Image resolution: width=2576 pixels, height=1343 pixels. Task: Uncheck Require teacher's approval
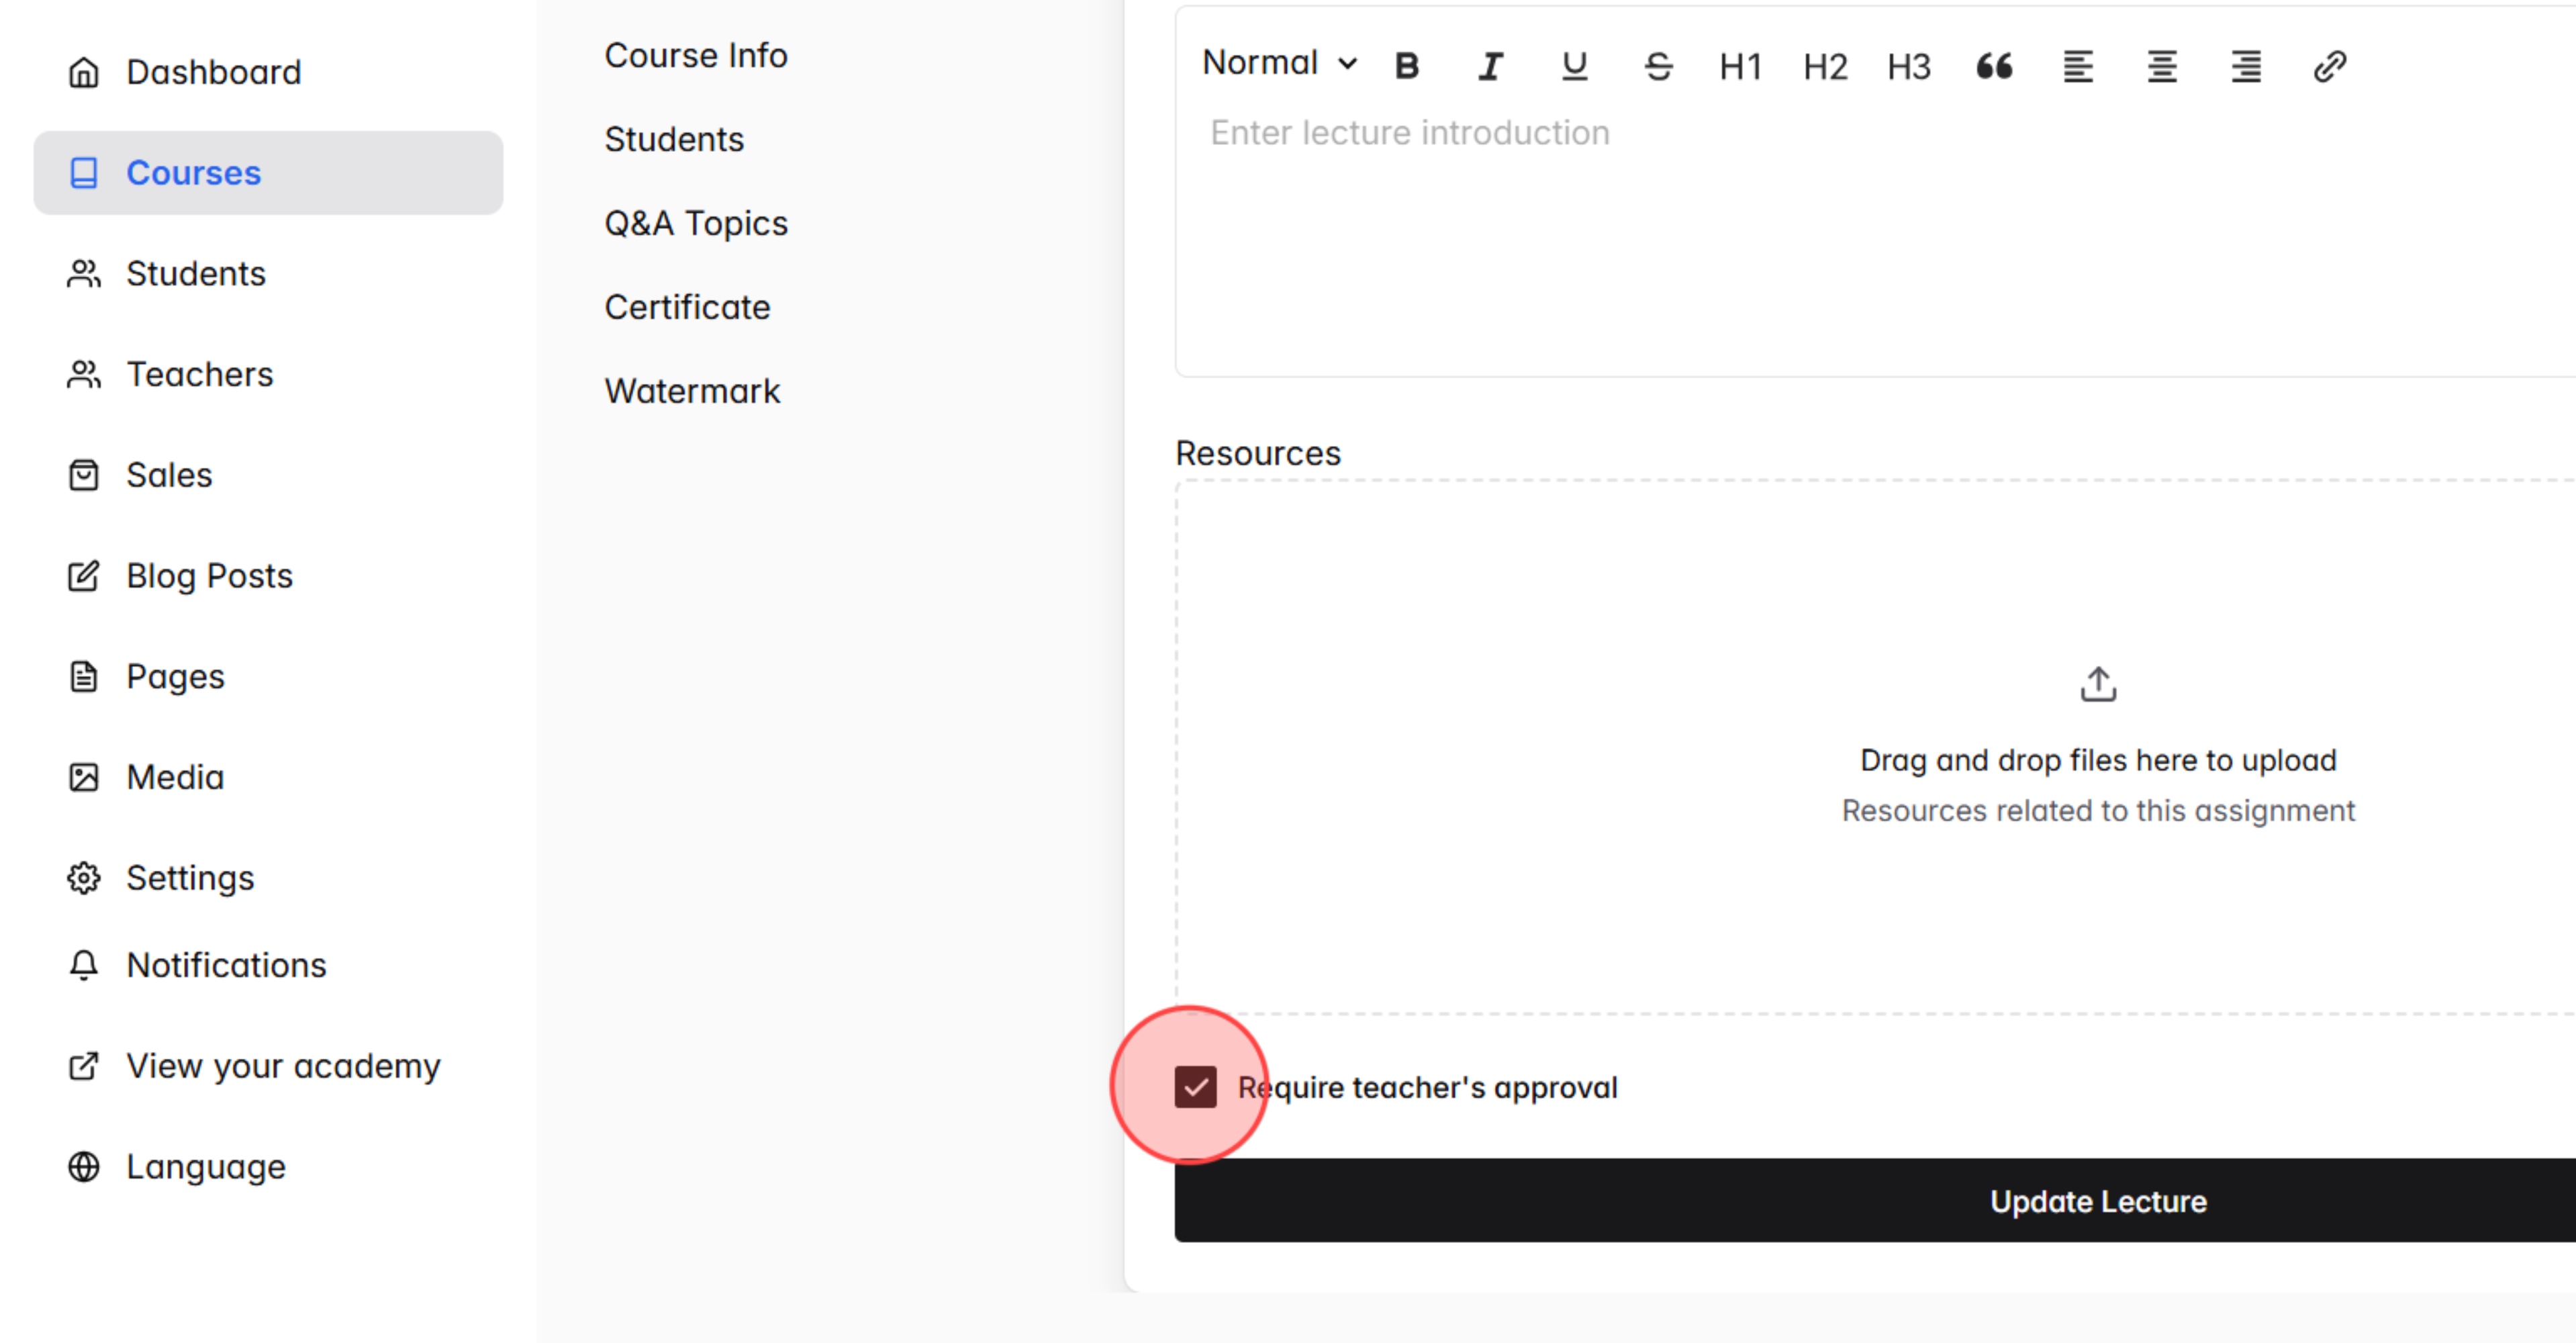pyautogui.click(x=1196, y=1087)
